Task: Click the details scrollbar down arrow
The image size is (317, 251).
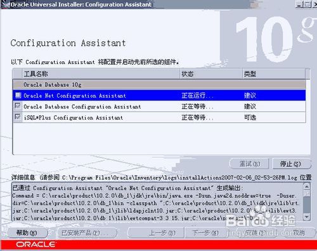Action: 307,217
